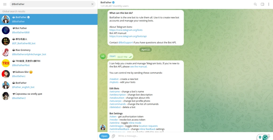Click the blue Open button
The width and height of the screenshot is (273, 140).
(x=104, y=136)
